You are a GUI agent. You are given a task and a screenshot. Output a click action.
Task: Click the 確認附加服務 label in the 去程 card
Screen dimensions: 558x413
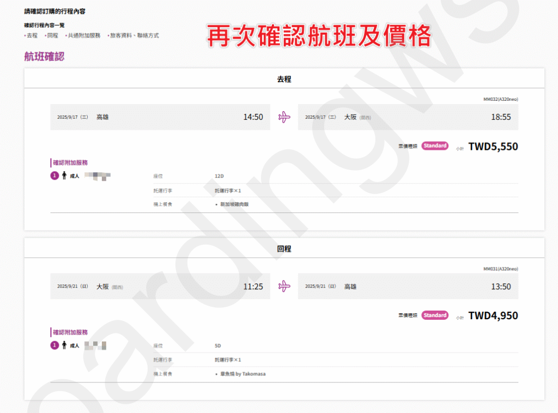pos(70,162)
